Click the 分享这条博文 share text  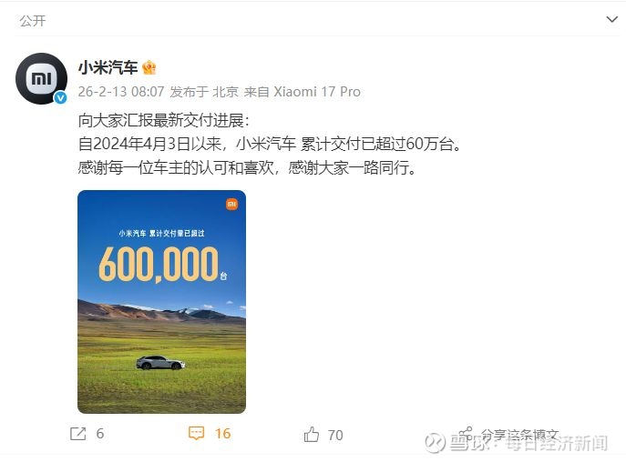tap(519, 435)
